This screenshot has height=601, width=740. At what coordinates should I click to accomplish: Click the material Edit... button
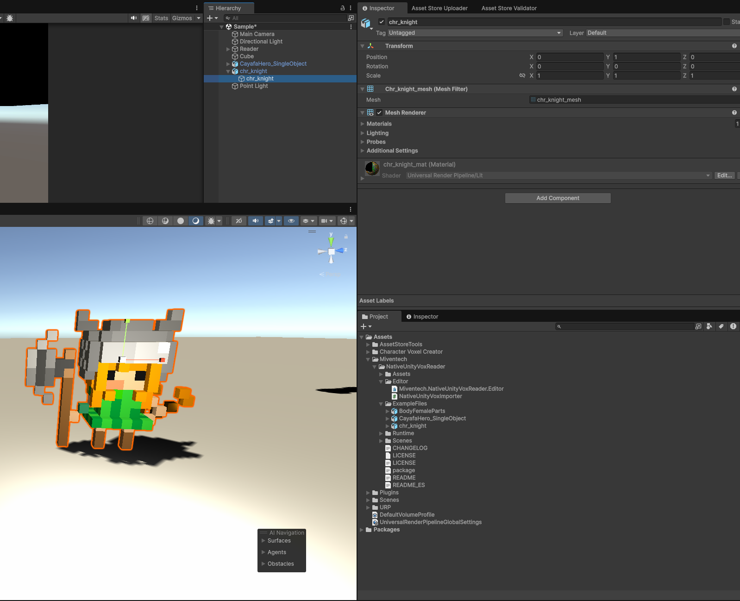pyautogui.click(x=724, y=175)
